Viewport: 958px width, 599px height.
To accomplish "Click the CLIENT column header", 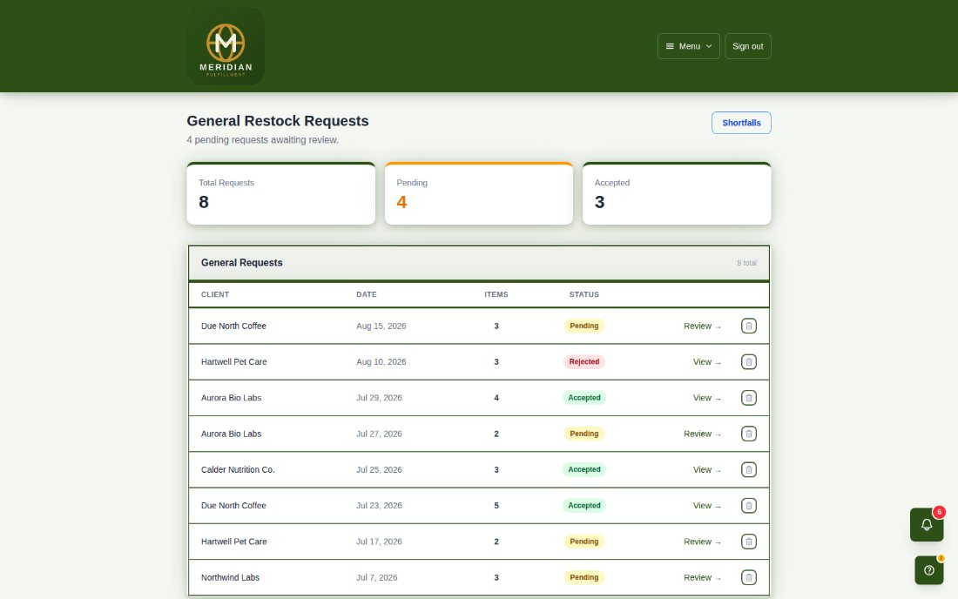I will [x=215, y=294].
